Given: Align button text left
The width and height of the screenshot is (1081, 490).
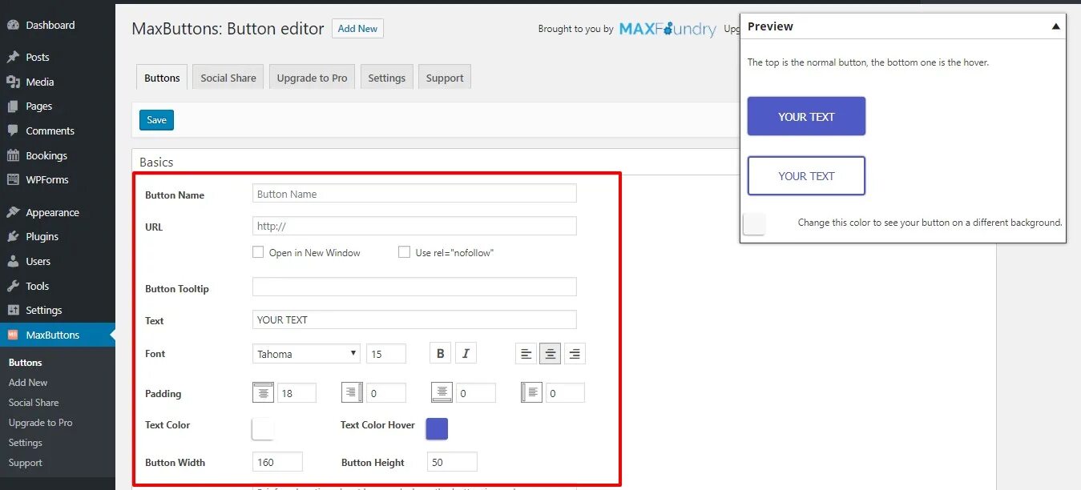Looking at the screenshot, I should tap(526, 353).
